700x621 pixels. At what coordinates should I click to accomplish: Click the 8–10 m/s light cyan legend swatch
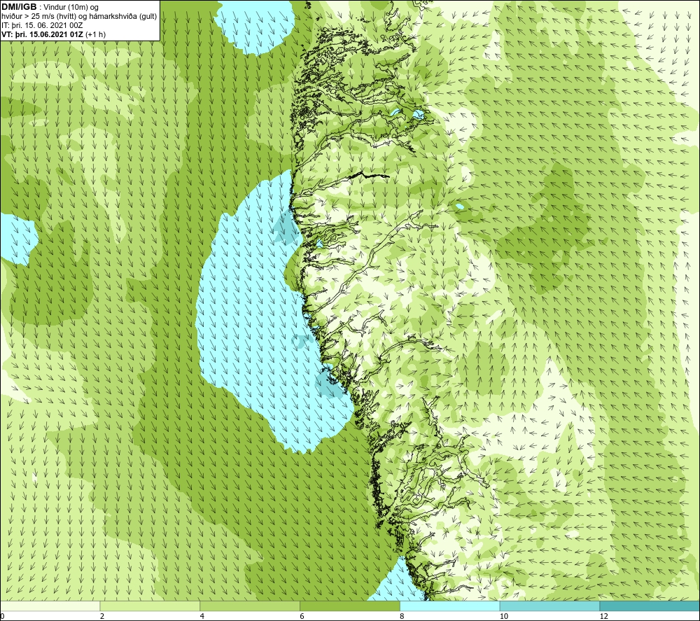[x=450, y=606]
